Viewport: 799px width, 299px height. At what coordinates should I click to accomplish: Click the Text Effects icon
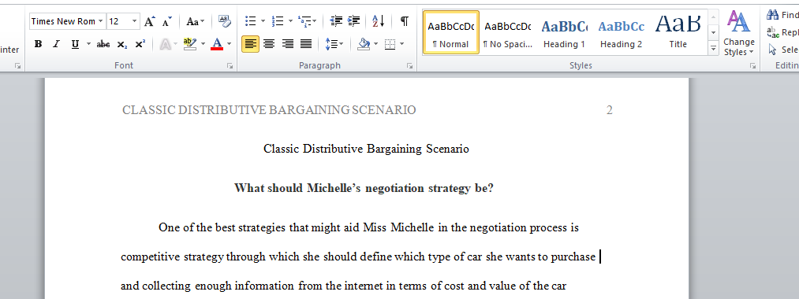pos(165,44)
